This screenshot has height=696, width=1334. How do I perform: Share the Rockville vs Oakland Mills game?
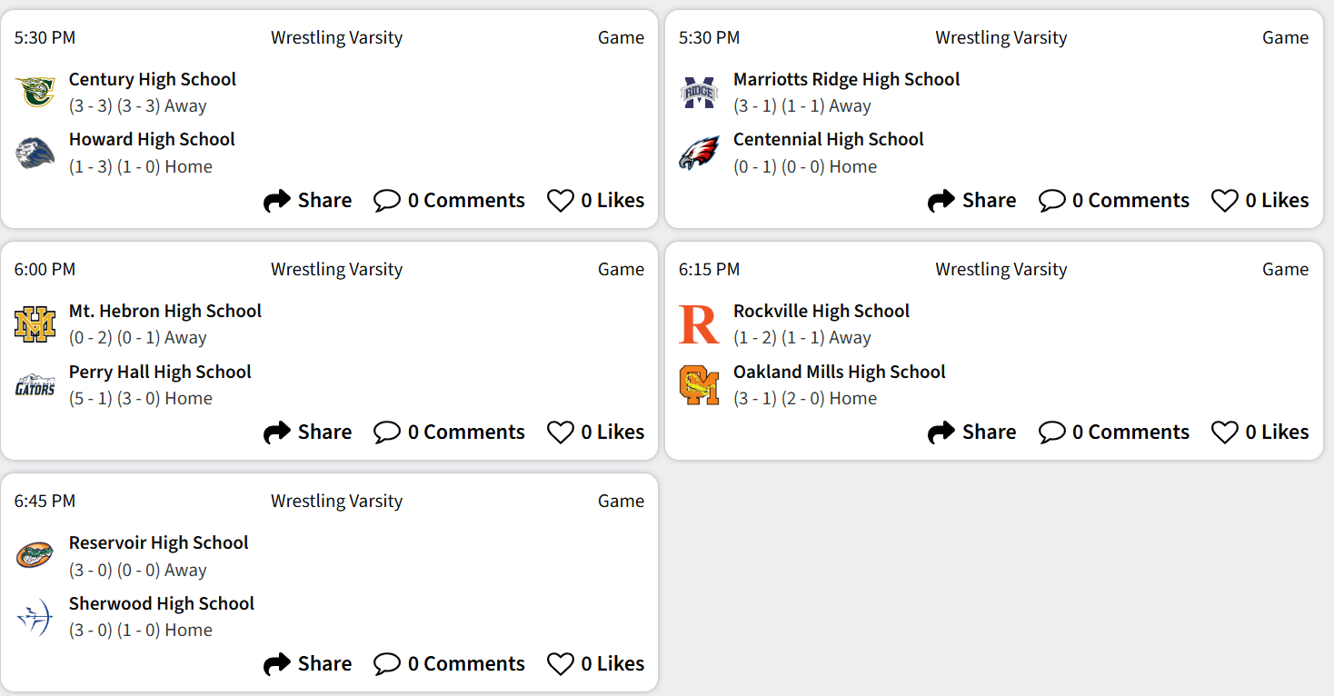[x=972, y=433]
